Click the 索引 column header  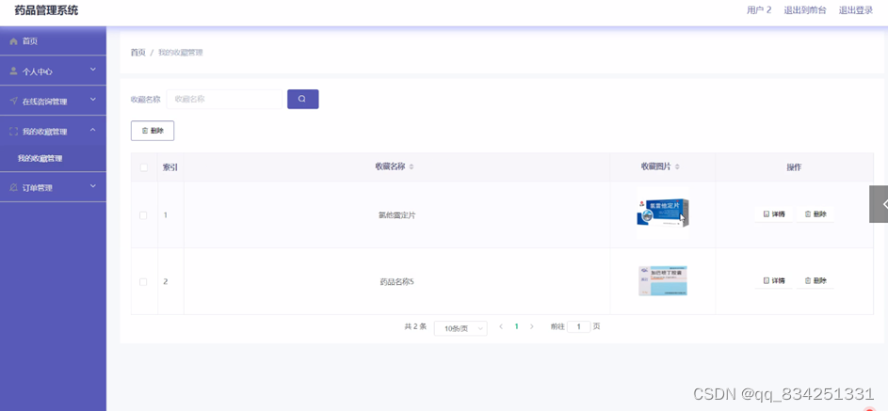170,167
